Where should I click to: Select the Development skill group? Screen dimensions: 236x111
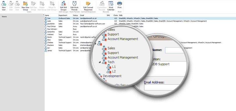[x=112, y=76]
